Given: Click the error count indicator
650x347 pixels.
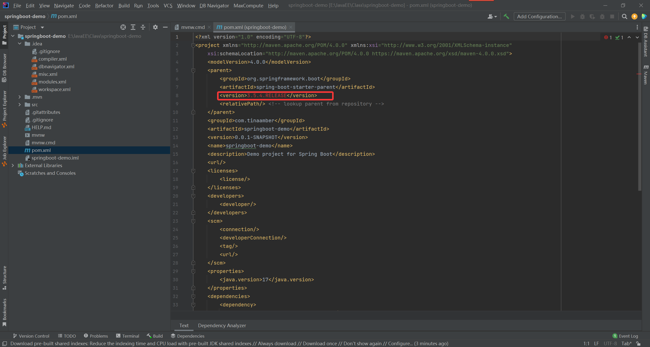Looking at the screenshot, I should tap(608, 38).
